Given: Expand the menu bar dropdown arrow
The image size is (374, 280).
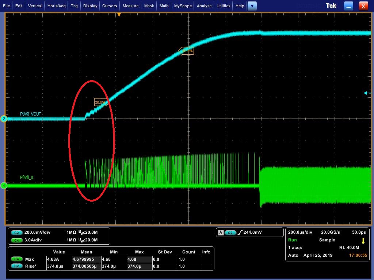Looking at the screenshot, I should pyautogui.click(x=252, y=6).
